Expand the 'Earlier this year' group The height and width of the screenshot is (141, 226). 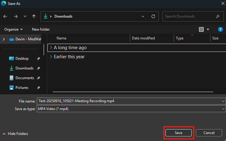pos(51,57)
